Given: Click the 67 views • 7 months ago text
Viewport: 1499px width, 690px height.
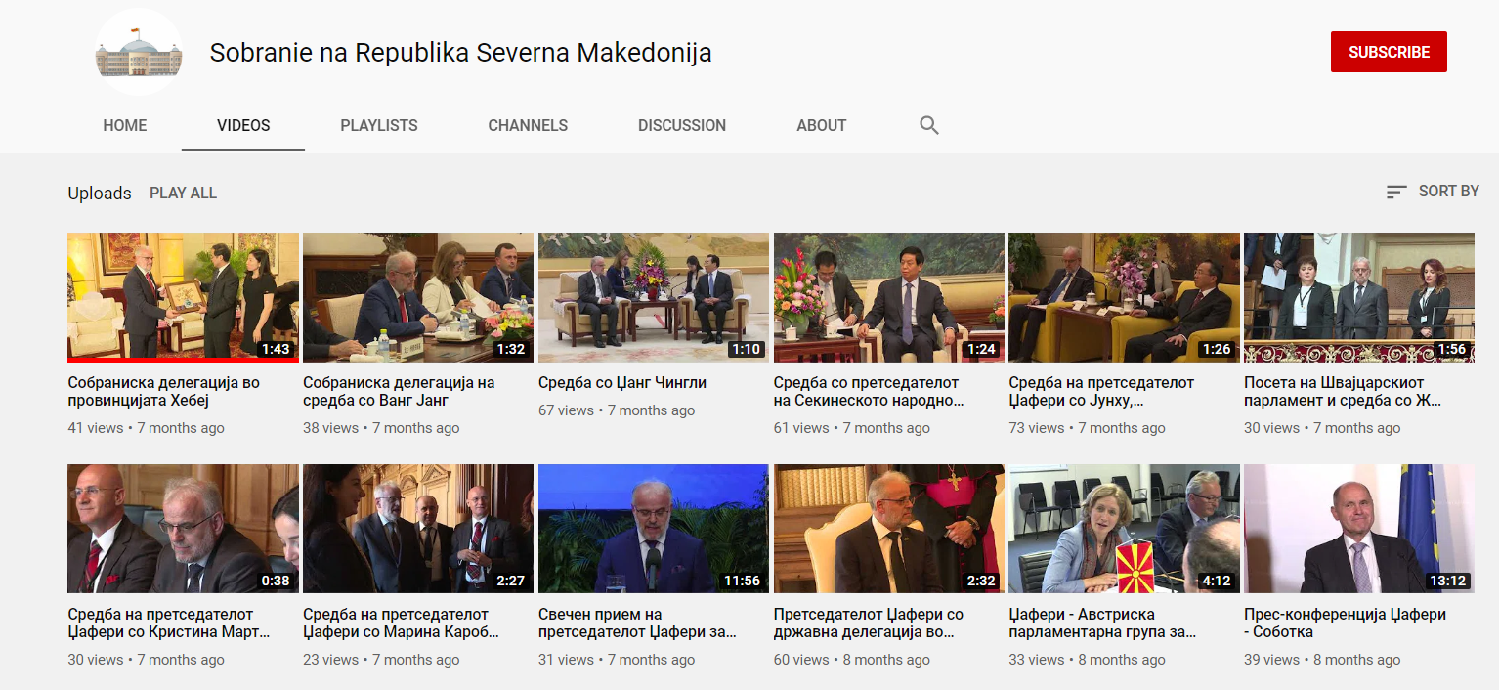Looking at the screenshot, I should pos(617,410).
